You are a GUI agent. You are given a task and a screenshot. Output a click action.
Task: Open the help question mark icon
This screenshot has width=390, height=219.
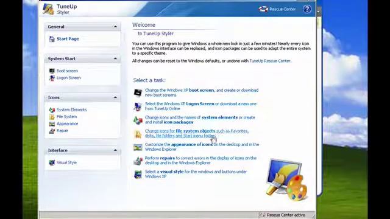307,9
